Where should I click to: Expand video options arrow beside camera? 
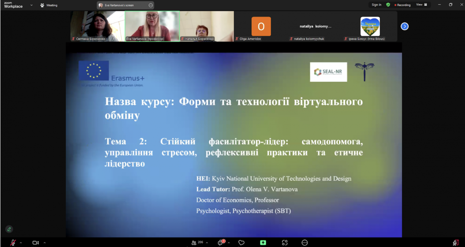[45, 243]
